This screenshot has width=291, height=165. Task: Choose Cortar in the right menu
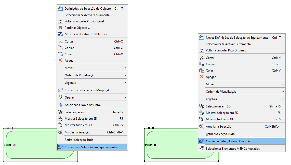242,58
